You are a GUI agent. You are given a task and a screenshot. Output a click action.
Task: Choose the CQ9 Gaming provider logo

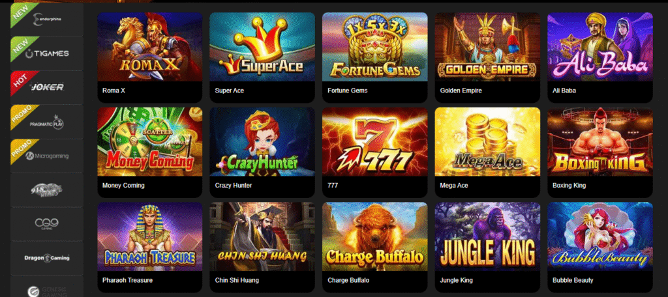coord(47,224)
